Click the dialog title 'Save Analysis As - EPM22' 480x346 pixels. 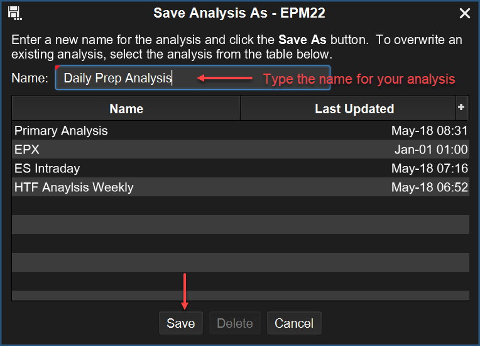(x=239, y=13)
